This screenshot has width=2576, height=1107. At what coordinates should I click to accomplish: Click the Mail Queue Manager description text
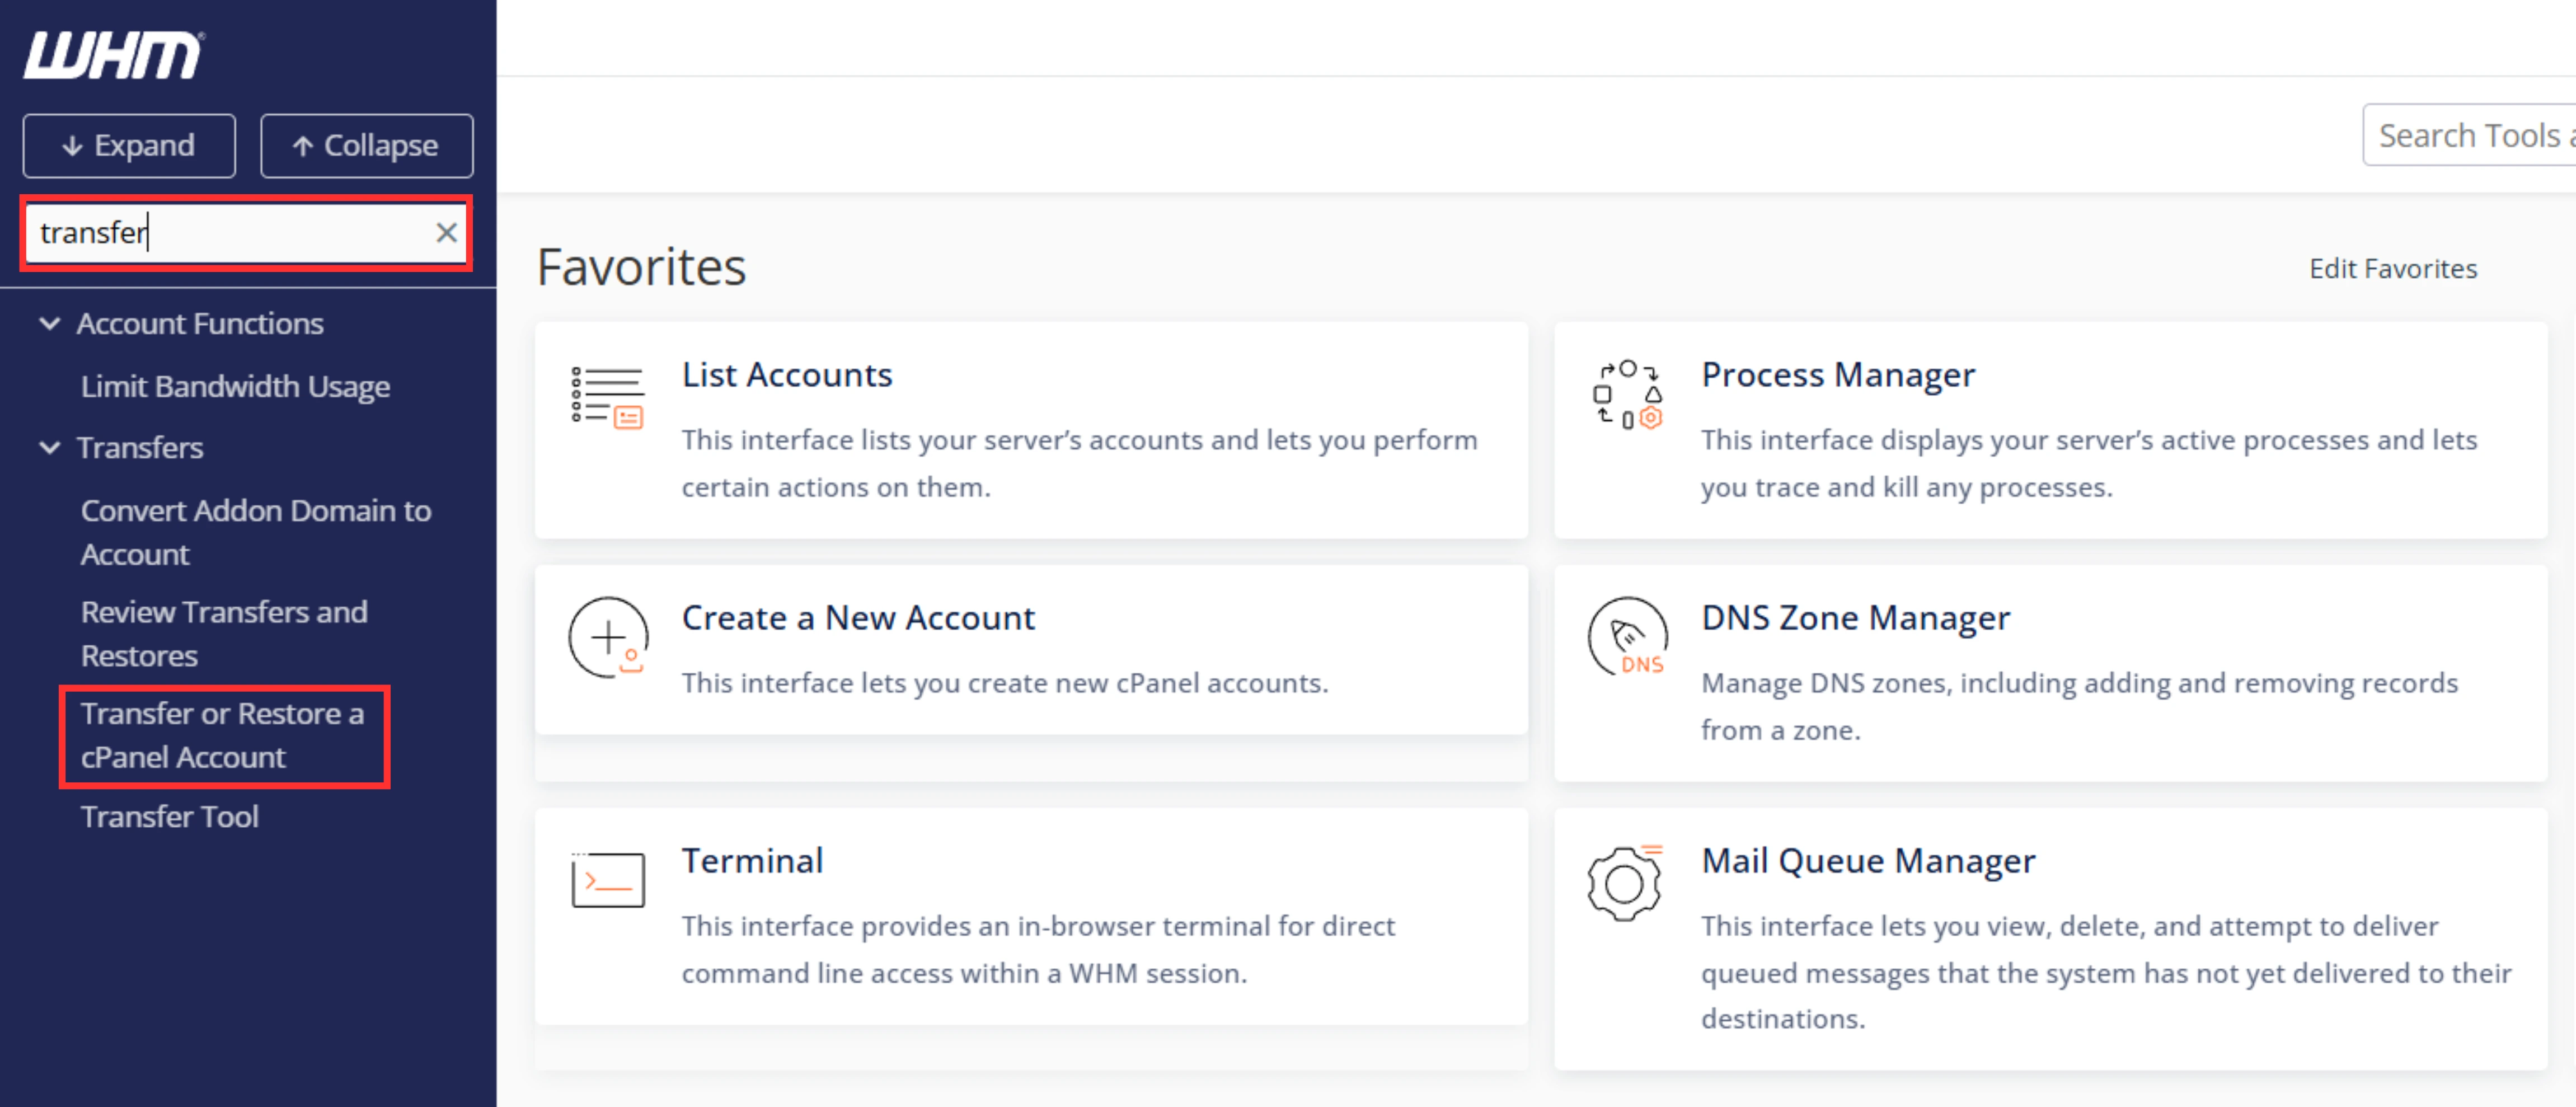2106,972
